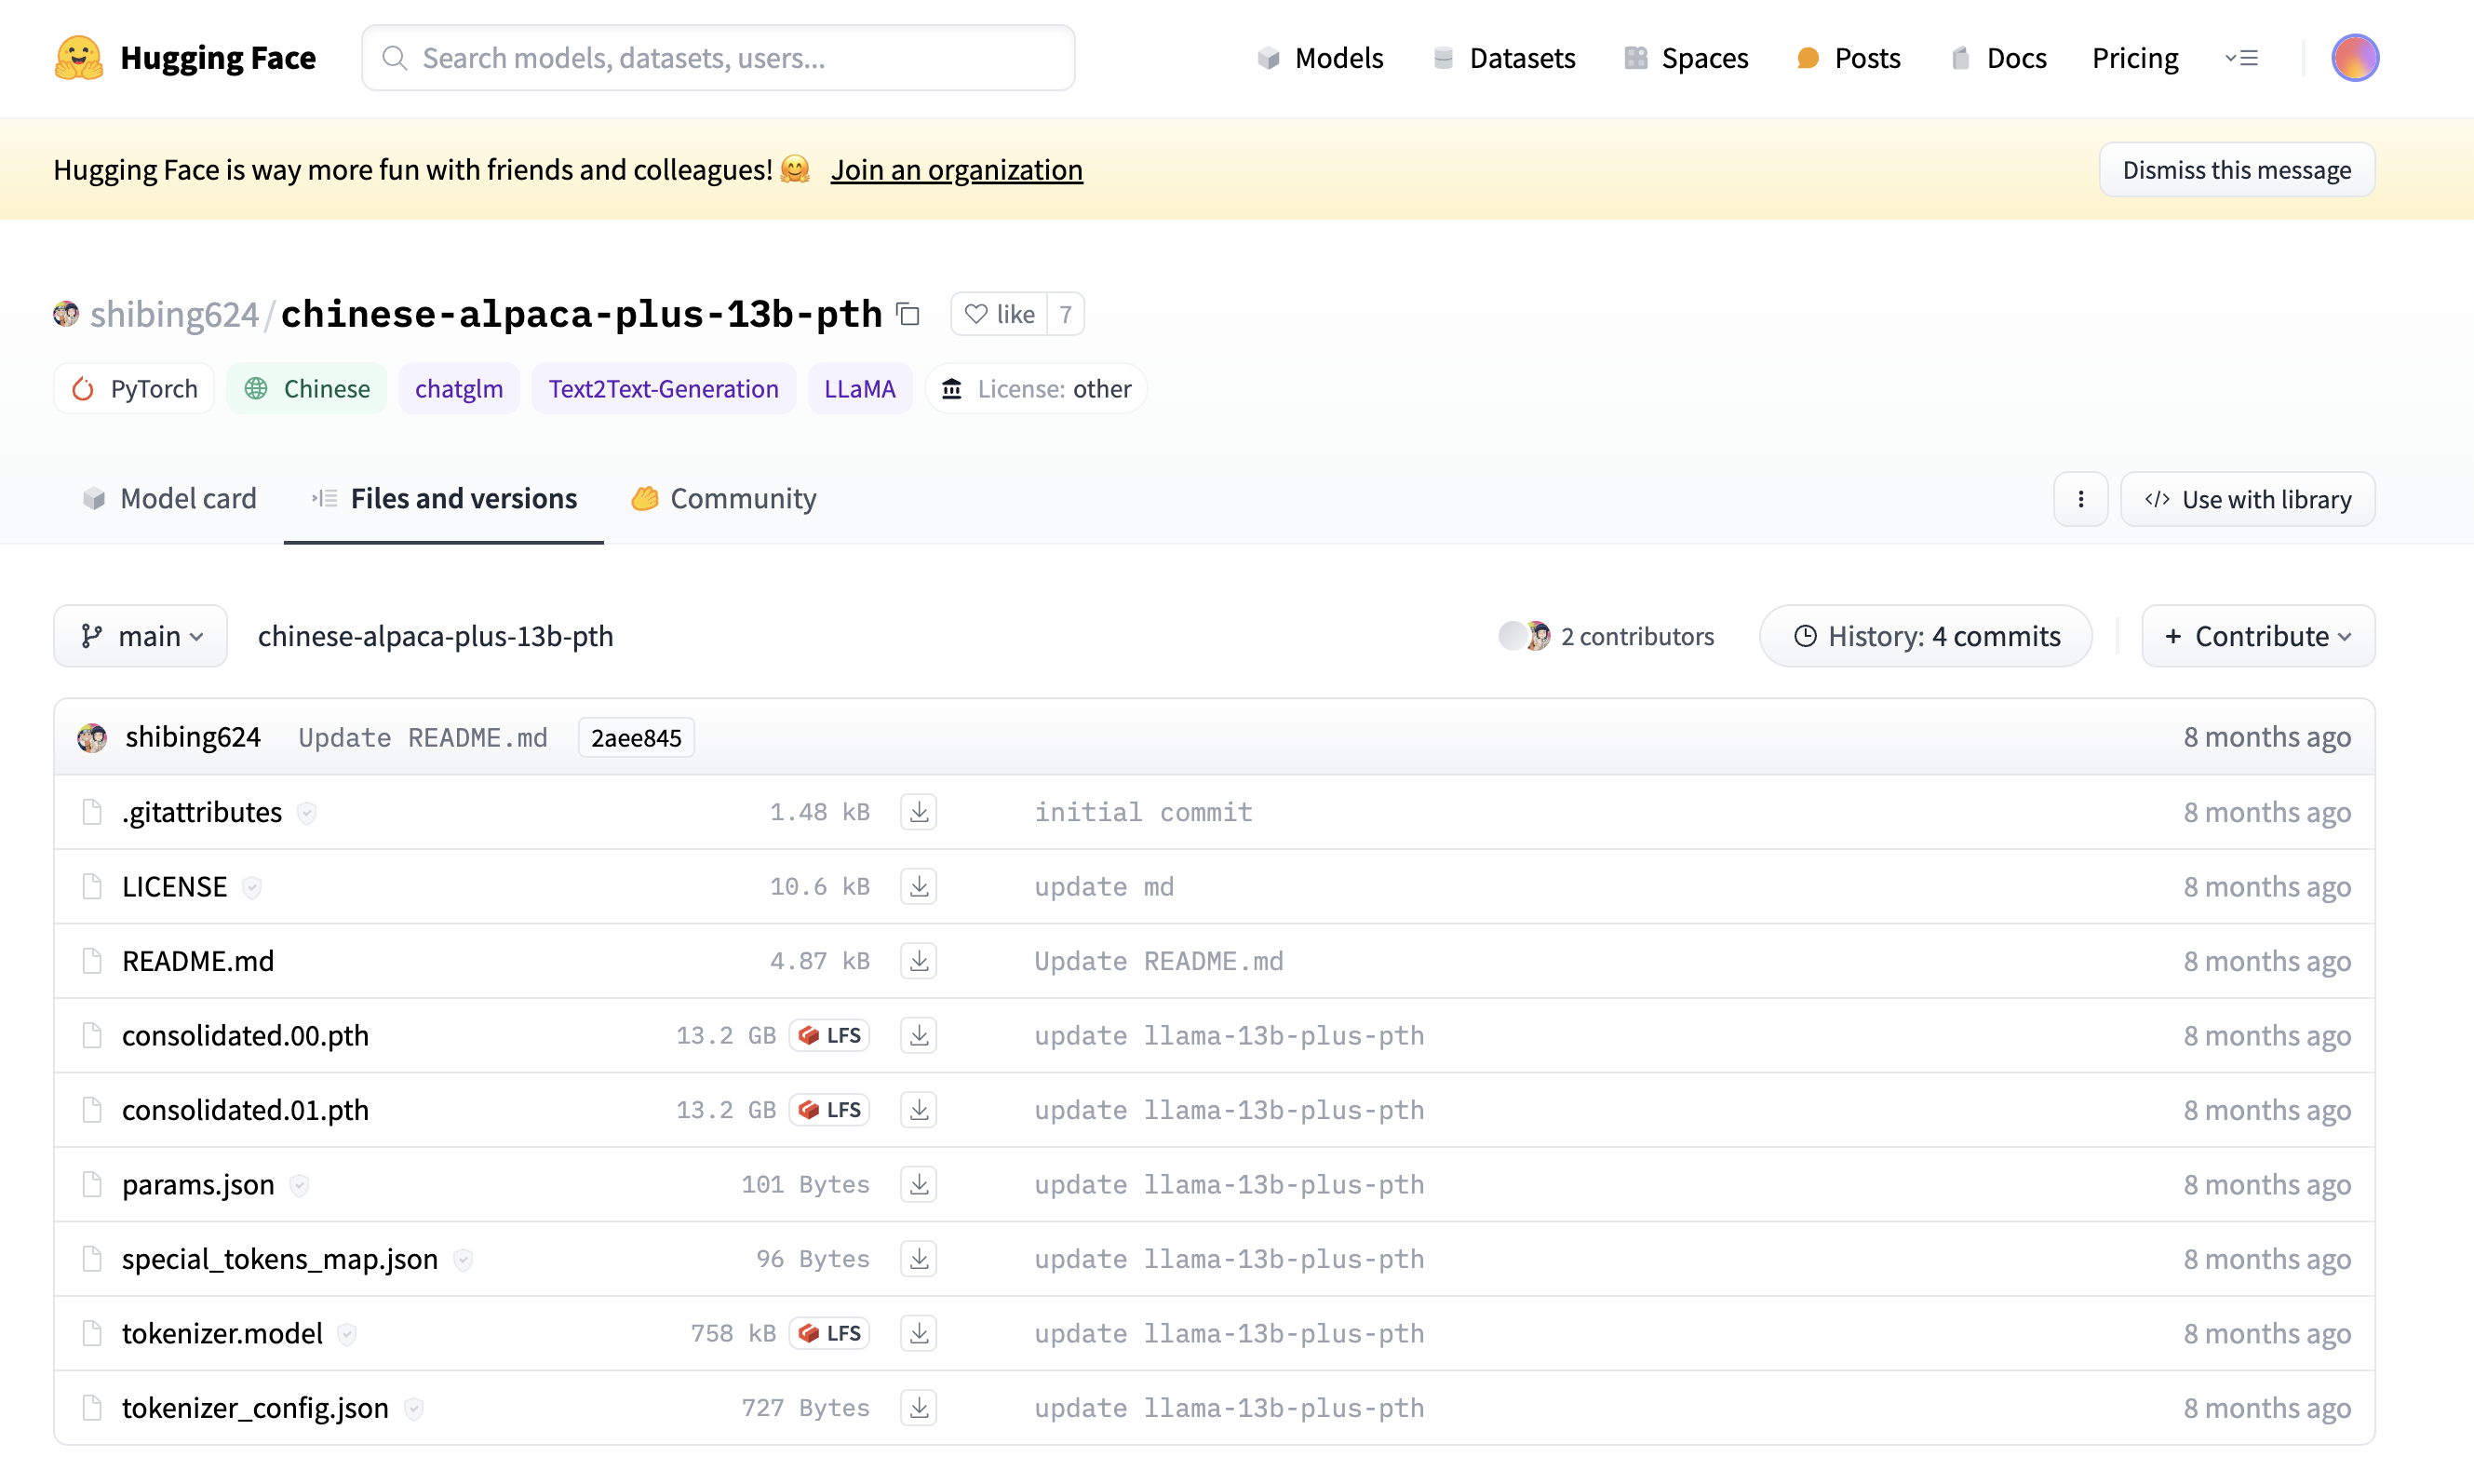Open Docs from the top navigation

coord(1998,58)
